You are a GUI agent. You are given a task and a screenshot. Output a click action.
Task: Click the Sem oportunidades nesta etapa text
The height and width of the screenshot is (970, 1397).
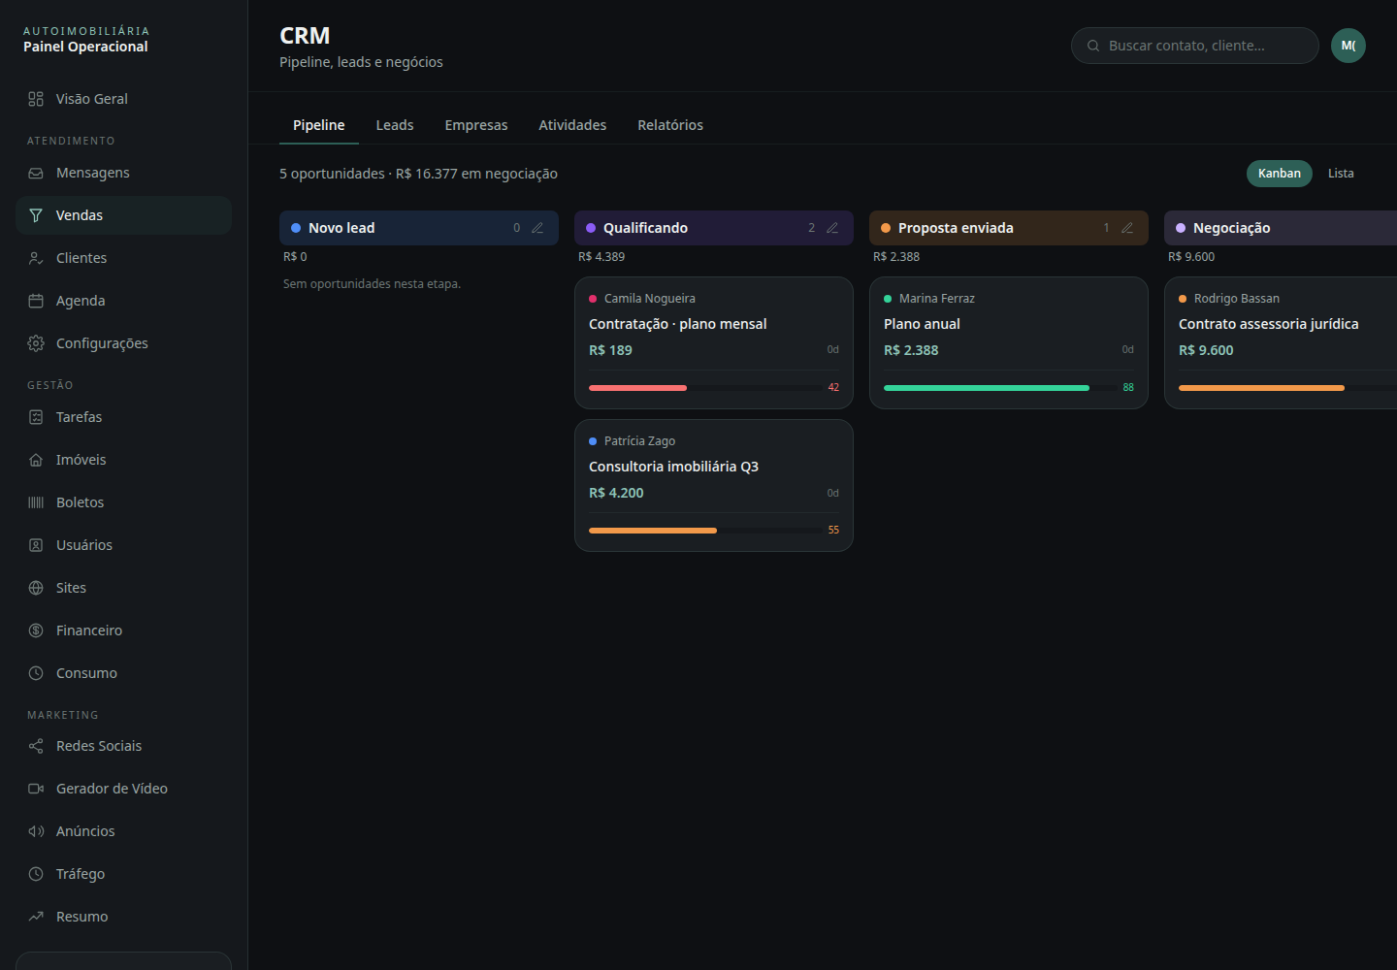point(372,284)
